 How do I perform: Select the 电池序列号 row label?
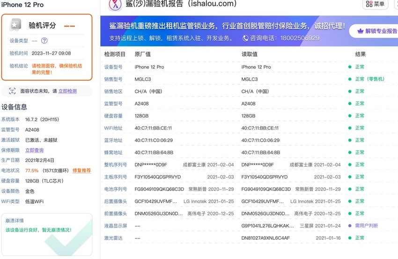(x=116, y=189)
